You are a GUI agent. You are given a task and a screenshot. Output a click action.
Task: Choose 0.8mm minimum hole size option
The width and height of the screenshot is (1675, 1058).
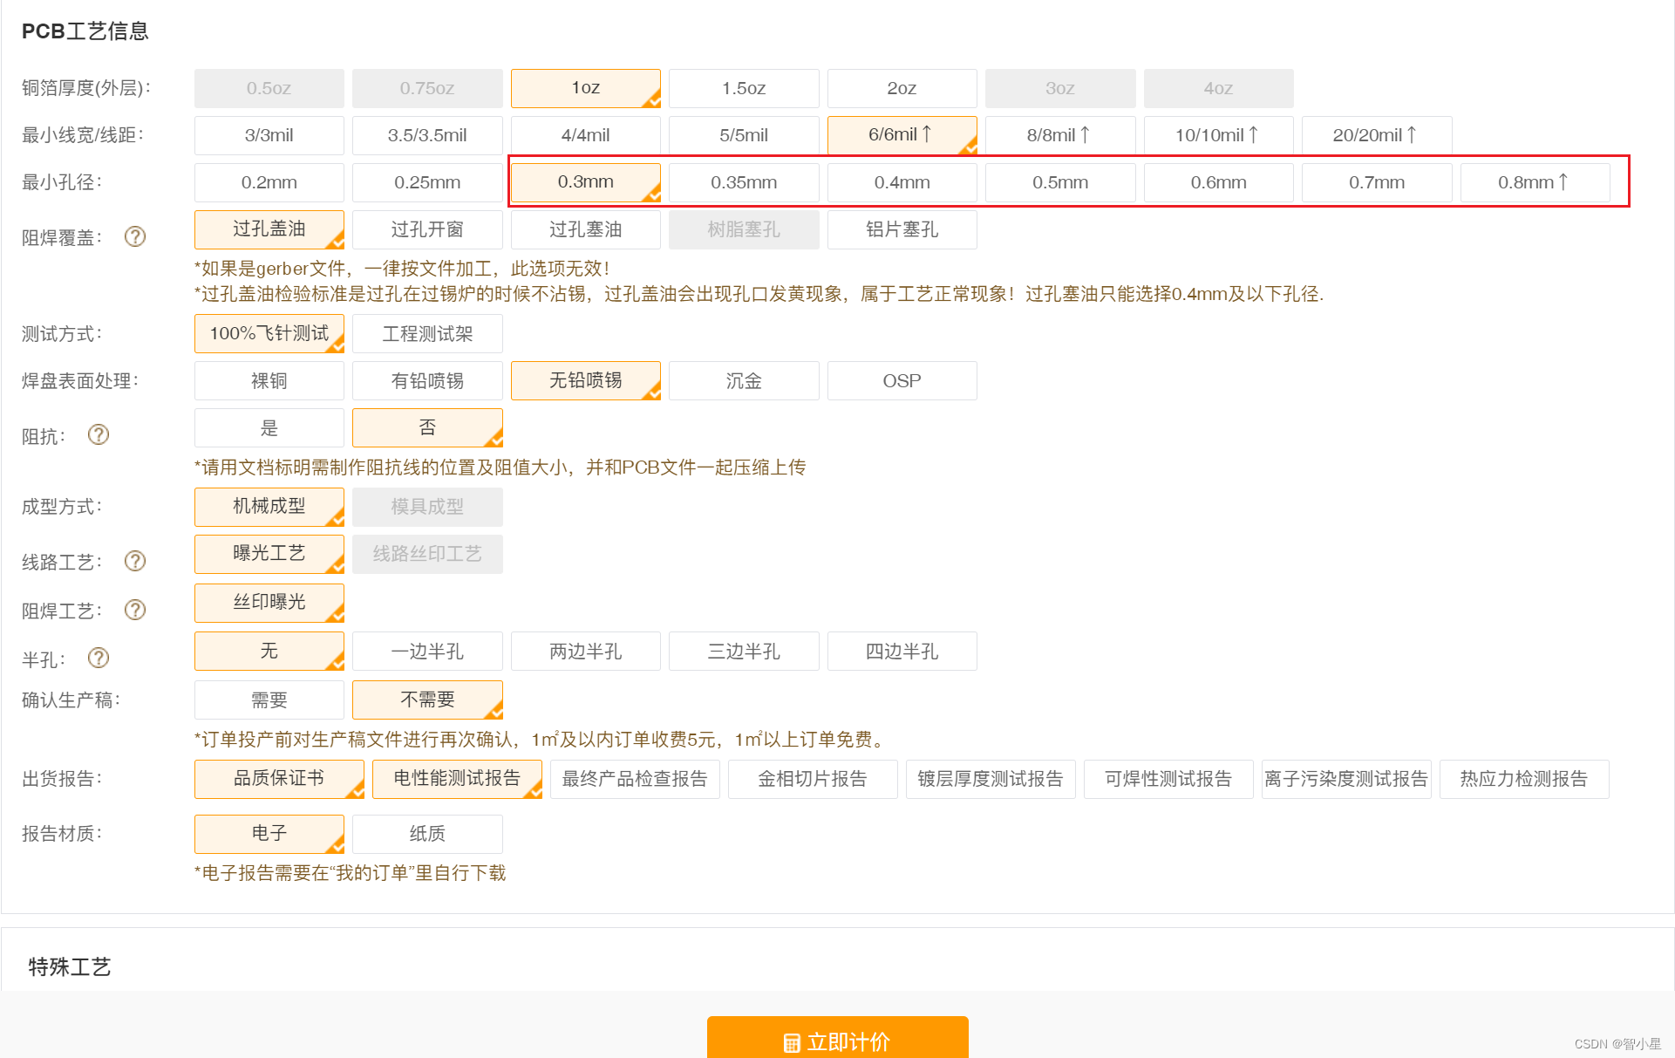pyautogui.click(x=1534, y=182)
